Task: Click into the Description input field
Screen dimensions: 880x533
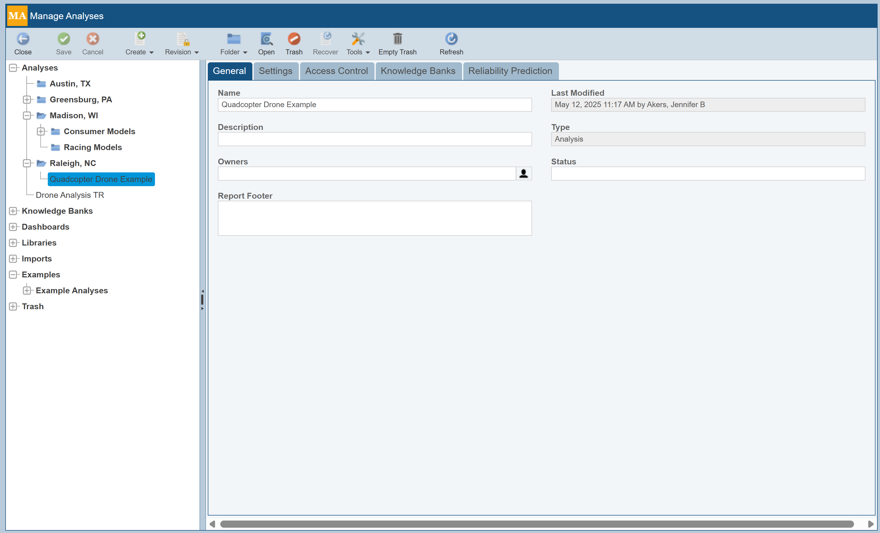Action: coord(374,139)
